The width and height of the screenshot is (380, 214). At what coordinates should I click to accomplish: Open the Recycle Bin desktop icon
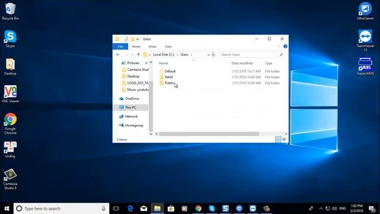[x=10, y=11]
